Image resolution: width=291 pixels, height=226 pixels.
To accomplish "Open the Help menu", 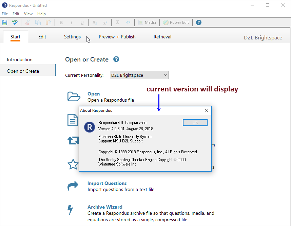I will [41, 14].
